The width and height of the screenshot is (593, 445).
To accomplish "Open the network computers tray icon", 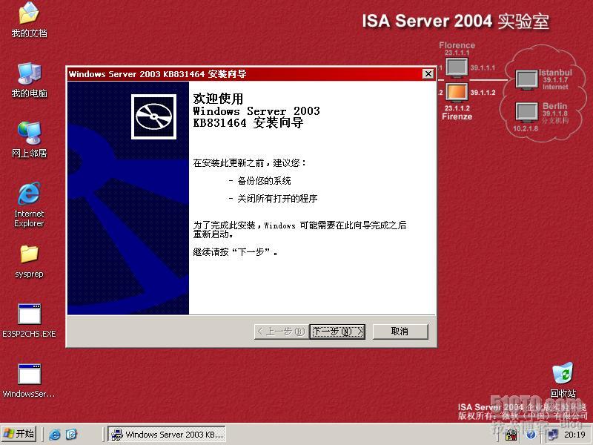I will point(552,435).
